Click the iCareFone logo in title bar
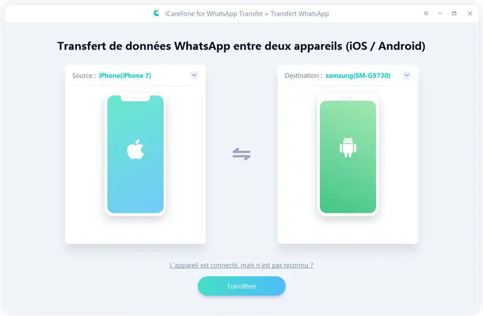483x316 pixels. pos(156,13)
